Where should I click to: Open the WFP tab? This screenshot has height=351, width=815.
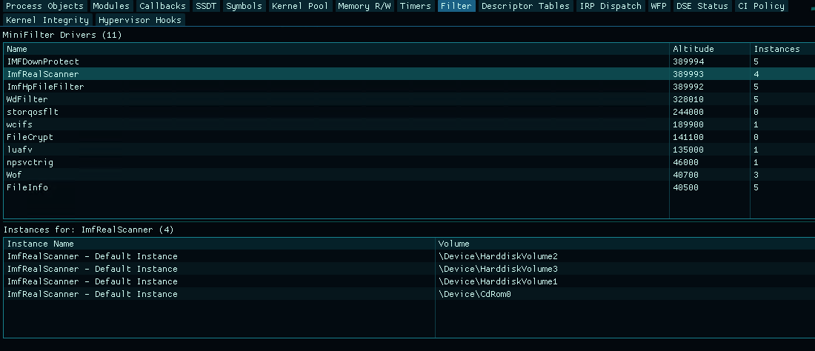pos(659,6)
